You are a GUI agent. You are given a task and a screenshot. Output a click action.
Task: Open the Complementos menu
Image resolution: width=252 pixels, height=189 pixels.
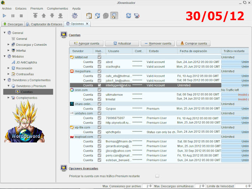(58, 8)
